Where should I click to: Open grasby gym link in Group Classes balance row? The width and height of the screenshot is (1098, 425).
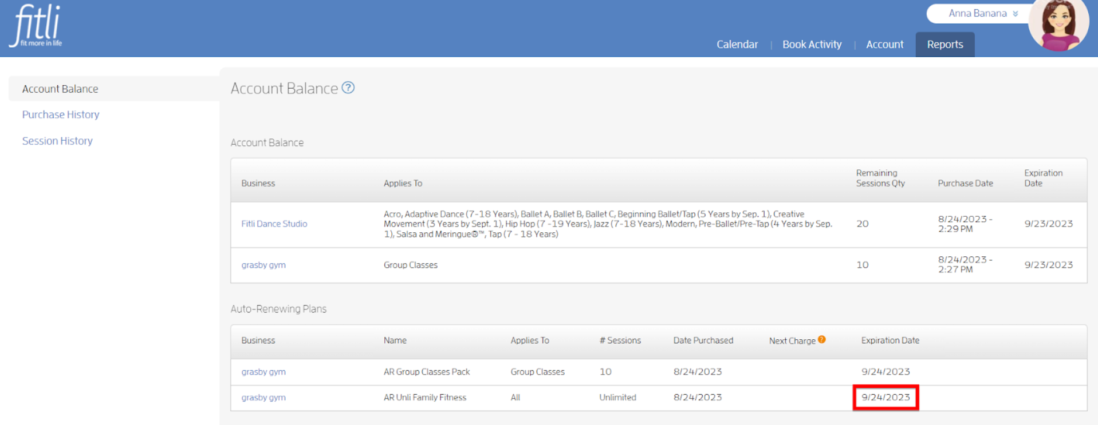point(263,265)
